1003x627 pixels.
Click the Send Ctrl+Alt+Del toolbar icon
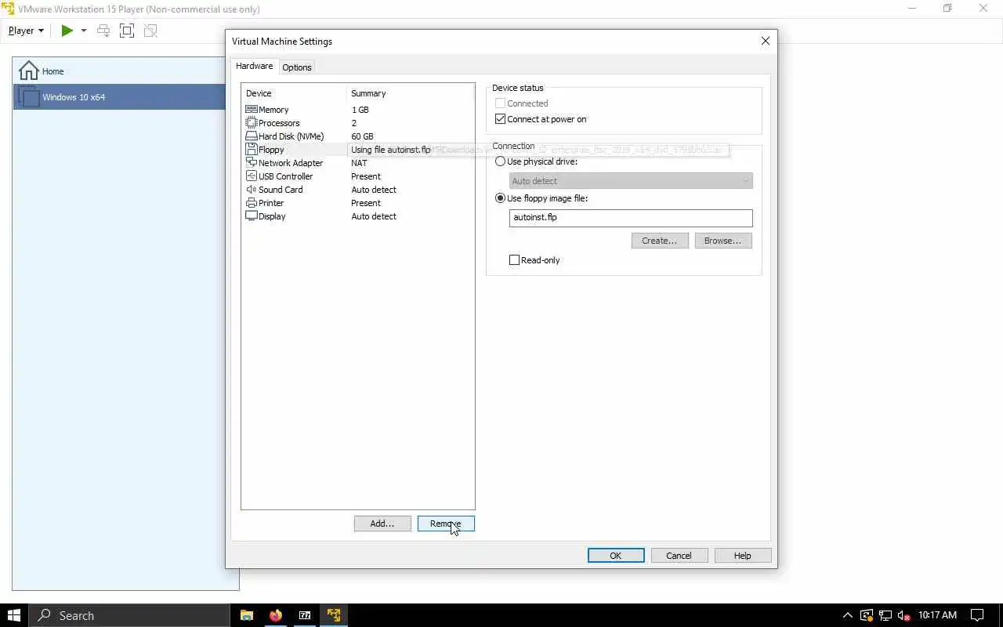[x=103, y=31]
